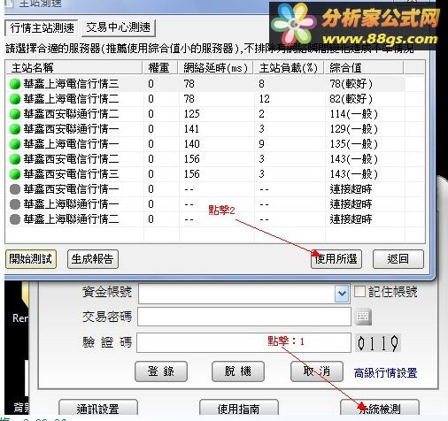This screenshot has height=421, width=448.
Task: Sort by 主站負載(%) column header
Action: click(x=289, y=68)
